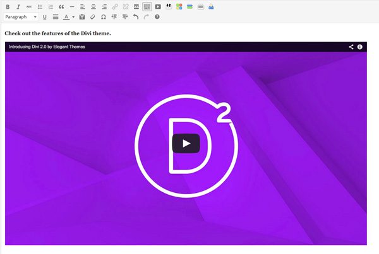This screenshot has width=379, height=254.
Task: Insert a numbered list
Action: pyautogui.click(x=51, y=7)
